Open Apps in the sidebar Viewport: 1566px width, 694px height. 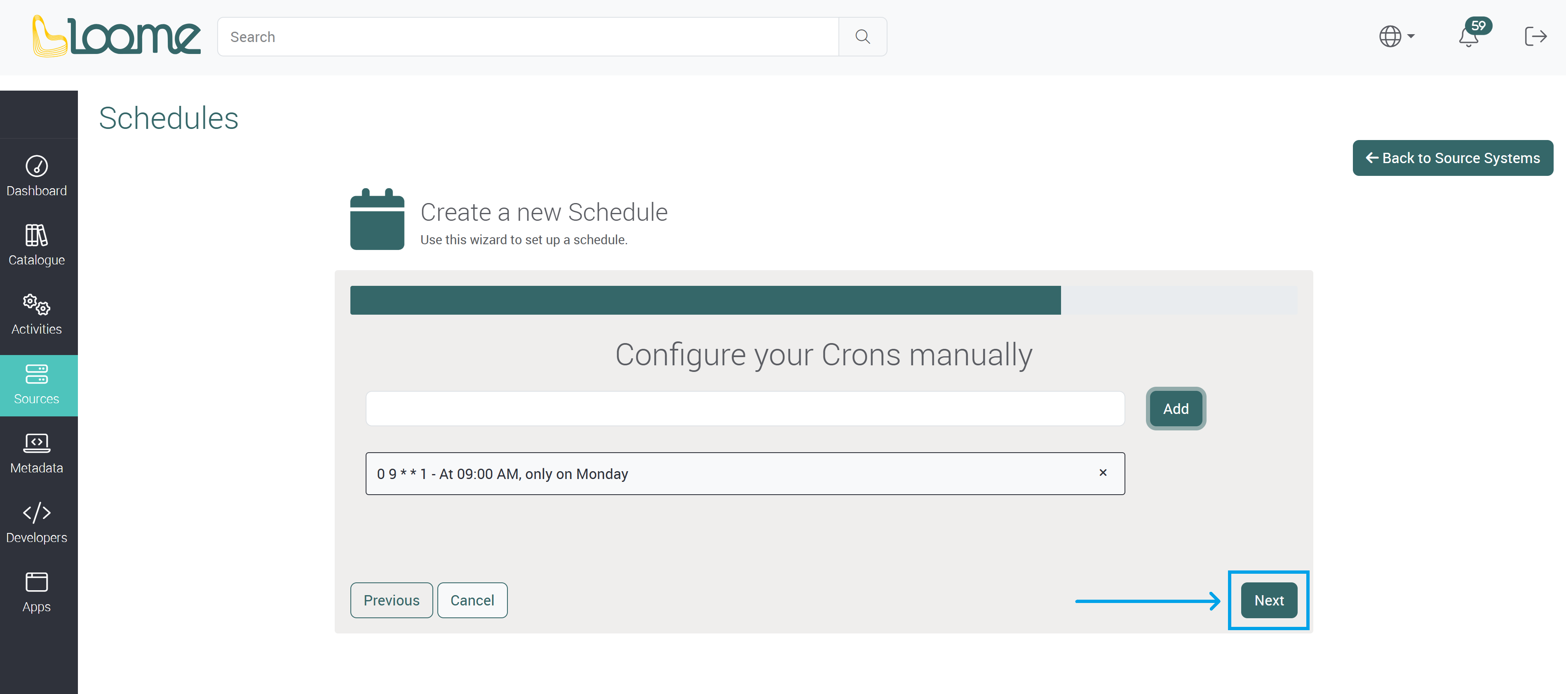[x=37, y=592]
